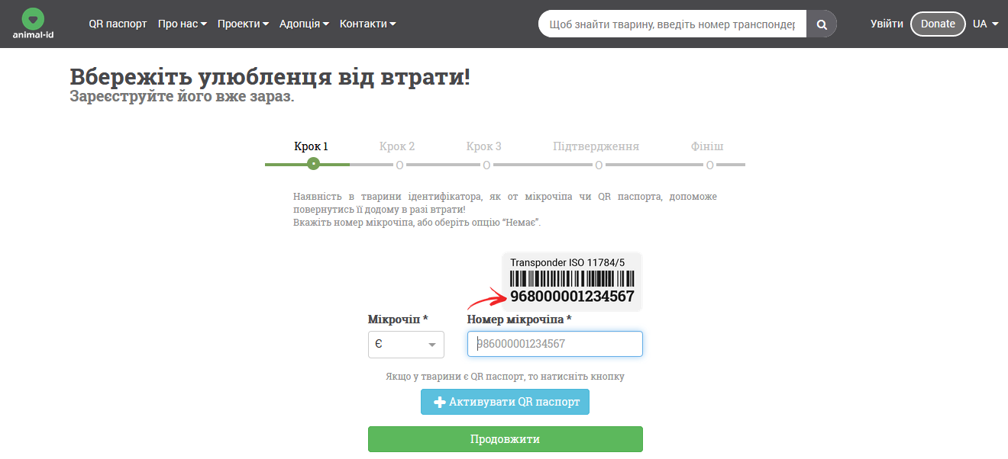Focus the Номер мікрочіпа input field
Image resolution: width=1008 pixels, height=459 pixels.
coord(555,344)
